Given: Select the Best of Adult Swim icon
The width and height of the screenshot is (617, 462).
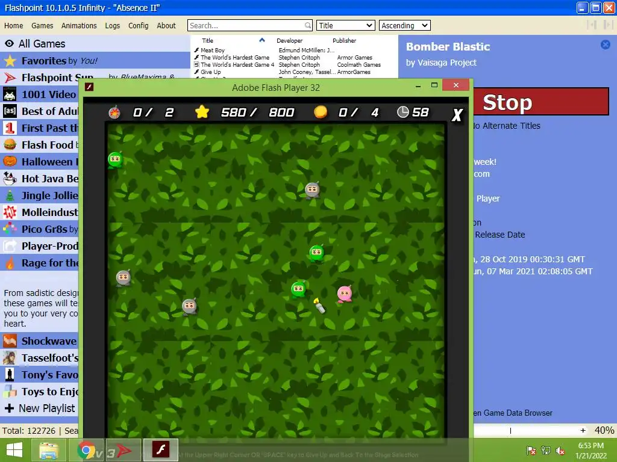Looking at the screenshot, I should tap(10, 111).
